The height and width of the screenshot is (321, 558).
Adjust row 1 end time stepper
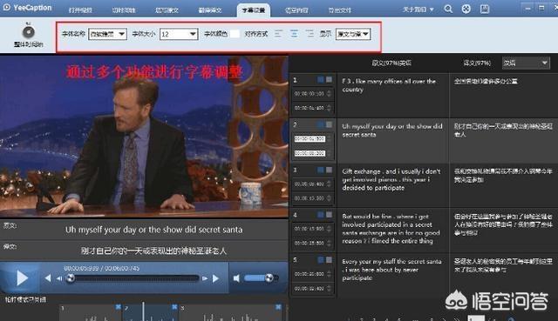329,108
